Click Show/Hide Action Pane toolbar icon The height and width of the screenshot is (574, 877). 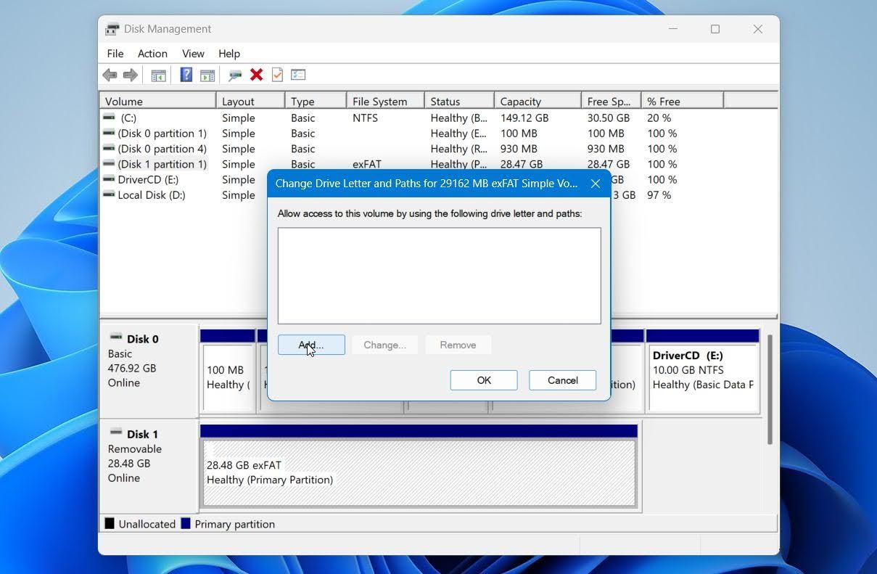(x=207, y=75)
